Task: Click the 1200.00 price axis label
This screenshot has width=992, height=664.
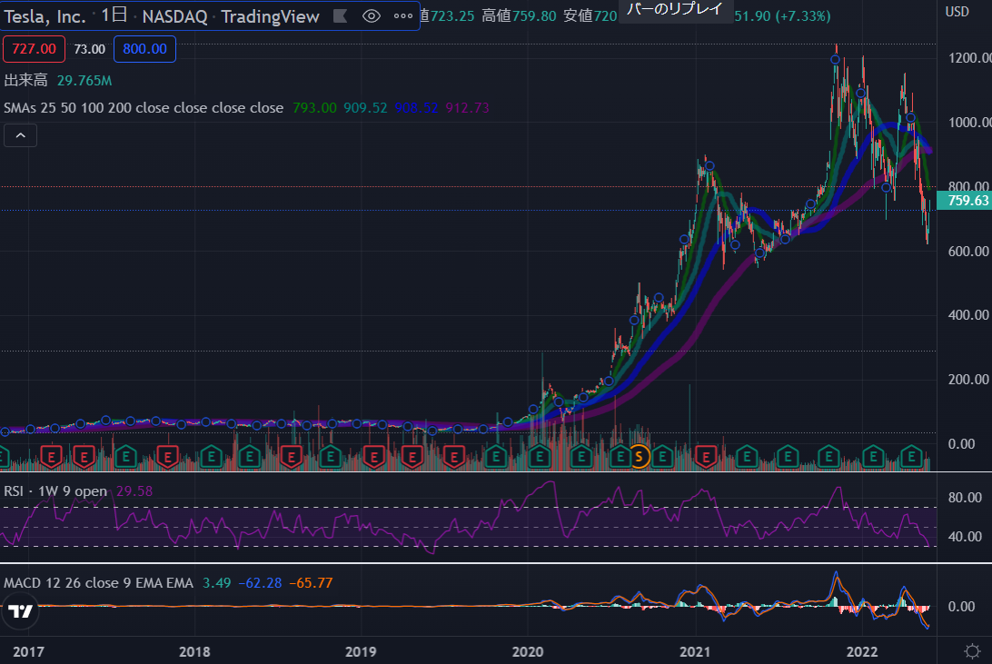Action: point(969,58)
